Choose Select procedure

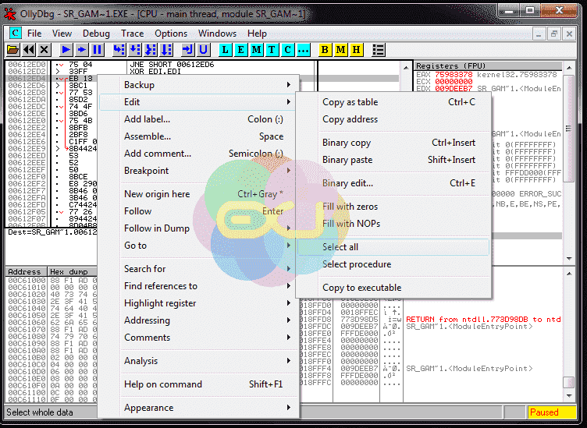pyautogui.click(x=393, y=264)
